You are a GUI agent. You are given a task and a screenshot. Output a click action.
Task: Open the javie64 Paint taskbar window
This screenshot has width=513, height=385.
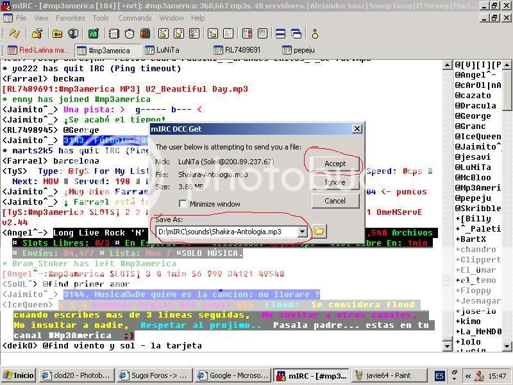click(389, 375)
